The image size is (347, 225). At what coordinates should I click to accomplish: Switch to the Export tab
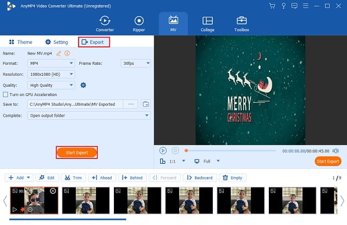pos(94,42)
